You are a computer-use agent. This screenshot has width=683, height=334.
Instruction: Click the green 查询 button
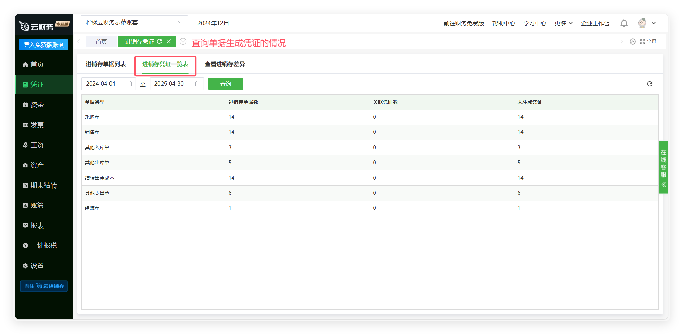225,84
